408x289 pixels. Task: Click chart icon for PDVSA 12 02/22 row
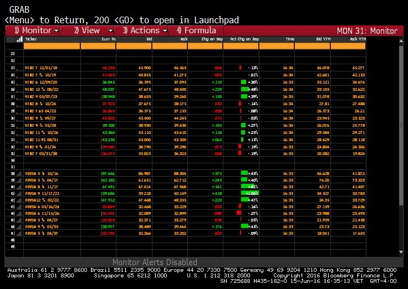[19, 200]
